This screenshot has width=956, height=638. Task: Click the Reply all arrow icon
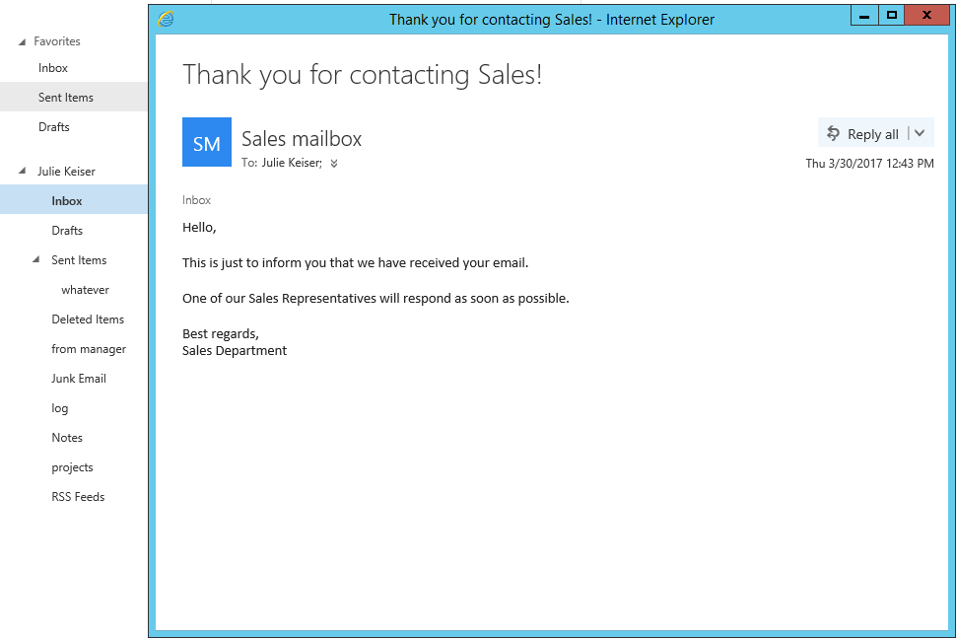pyautogui.click(x=833, y=133)
